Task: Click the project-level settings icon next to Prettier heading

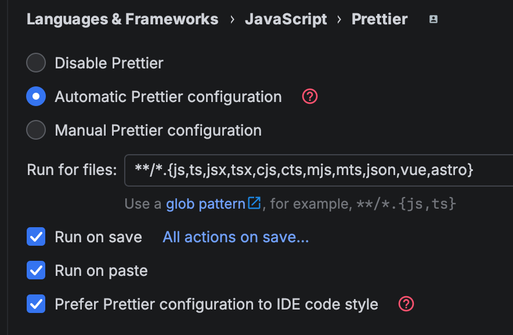Action: click(433, 19)
